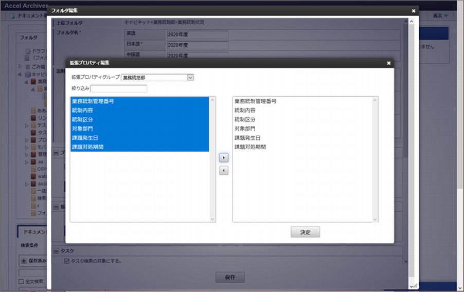This screenshot has height=292, width=464.
Task: Toggle 全文検索 checkbox in background window
Action: pyautogui.click(x=21, y=281)
